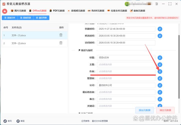The image size is (181, 125).
Task: Switch to 任意文件元数据 tab
Action: tap(117, 11)
